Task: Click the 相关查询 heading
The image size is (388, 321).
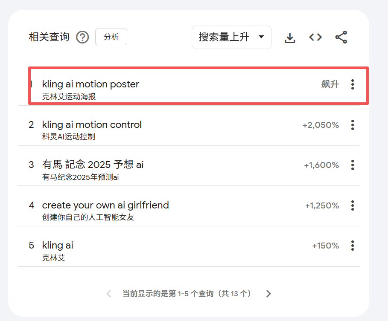Action: 49,37
